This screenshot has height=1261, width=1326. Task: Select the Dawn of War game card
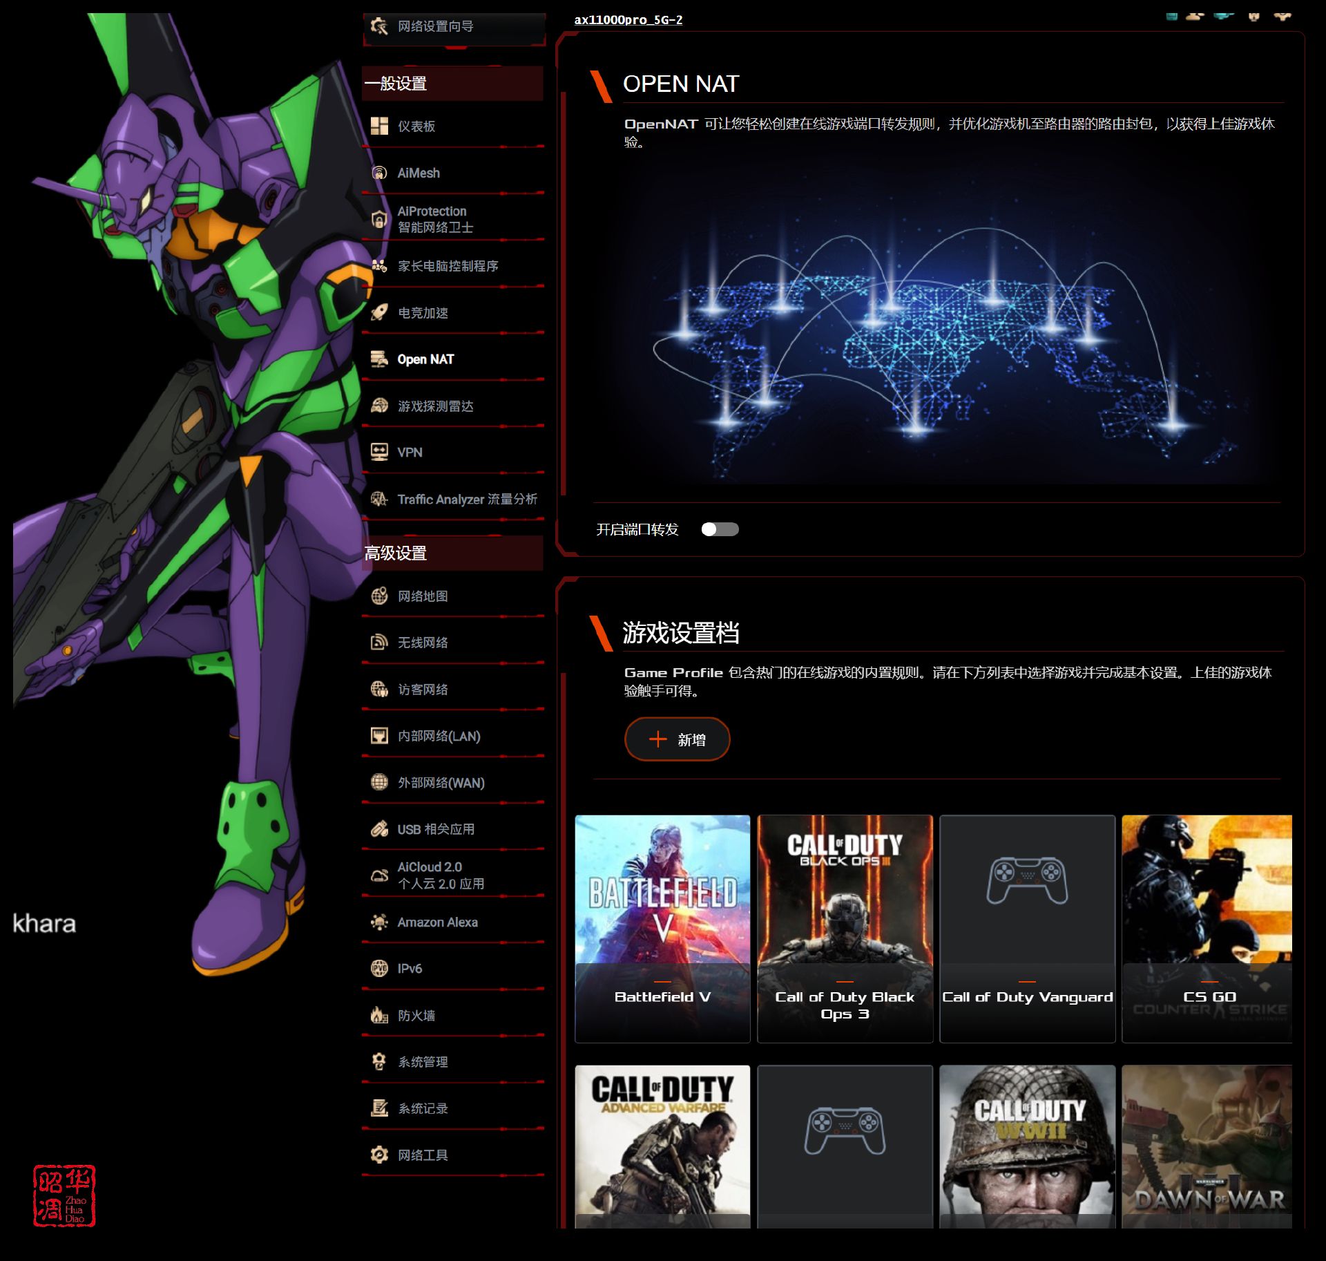[x=1207, y=1146]
